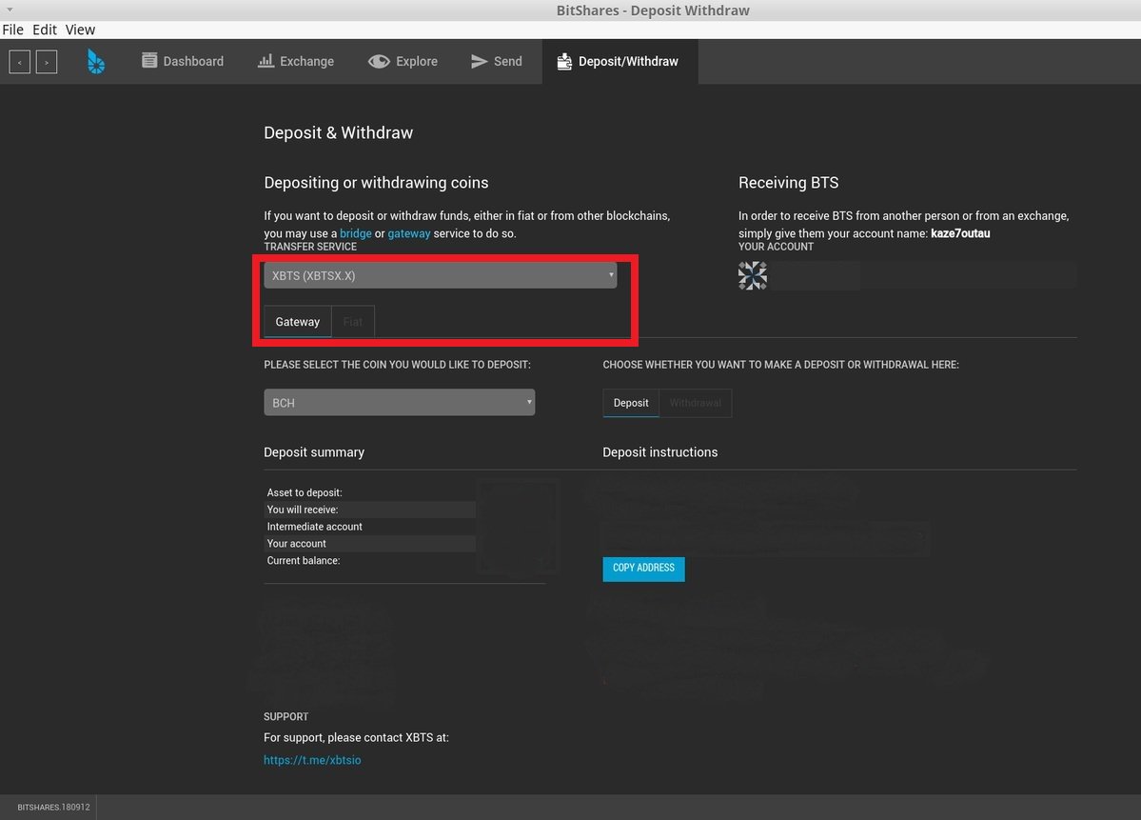Click the 'YOUR ACCOUNT' label
Image resolution: width=1141 pixels, height=820 pixels.
click(x=776, y=247)
